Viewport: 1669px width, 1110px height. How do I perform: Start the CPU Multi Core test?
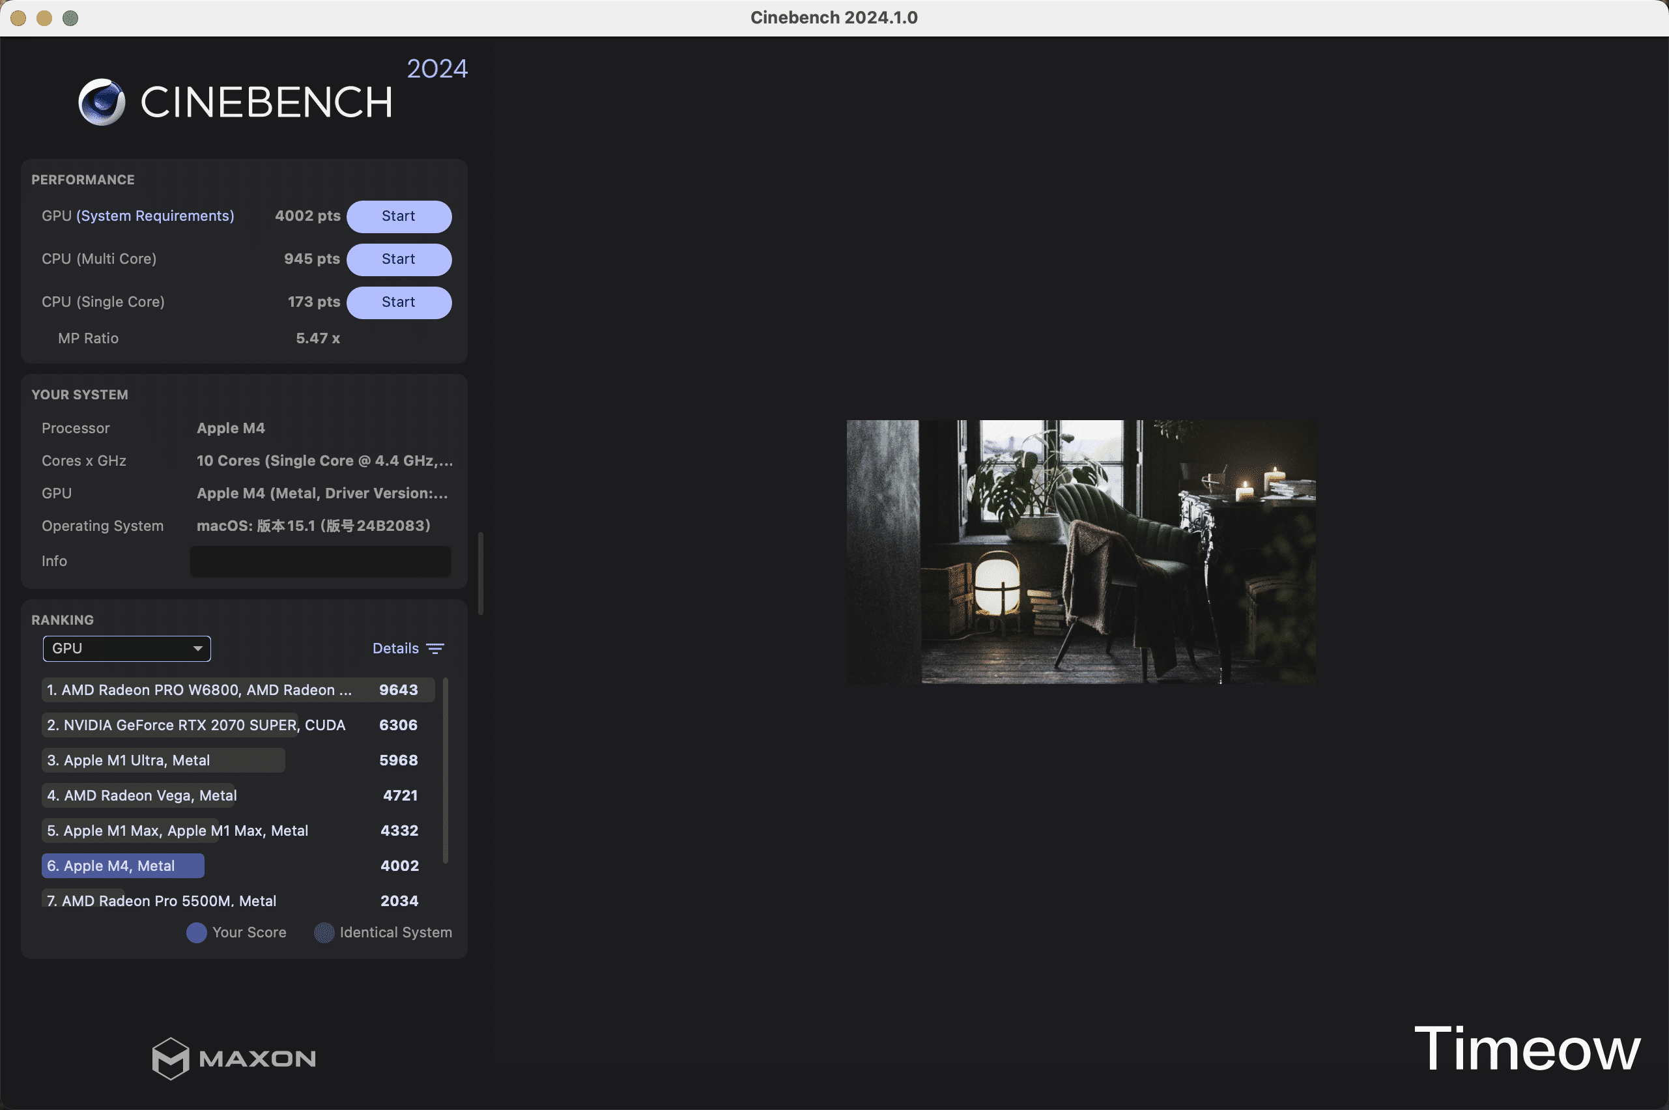tap(399, 259)
